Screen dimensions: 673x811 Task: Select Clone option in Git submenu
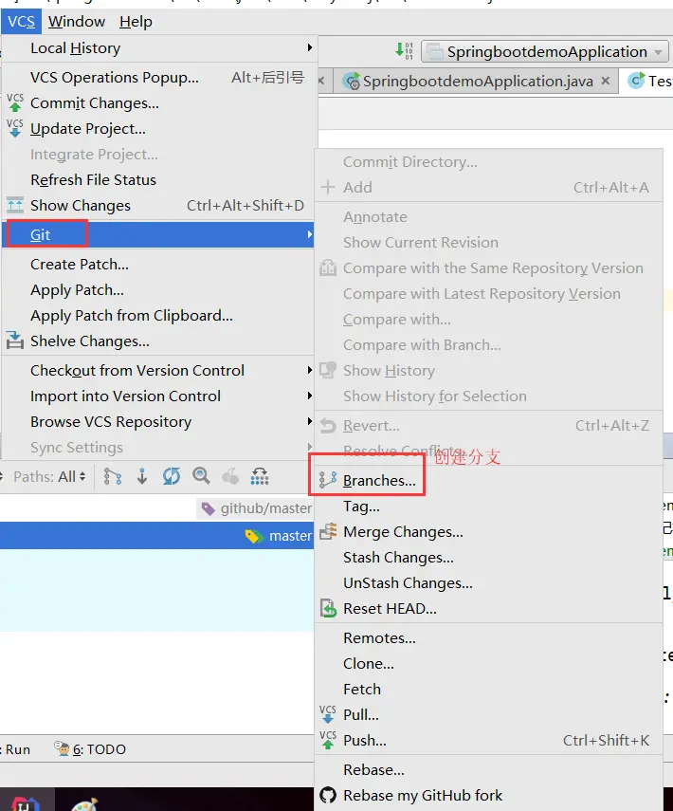[x=488, y=664]
